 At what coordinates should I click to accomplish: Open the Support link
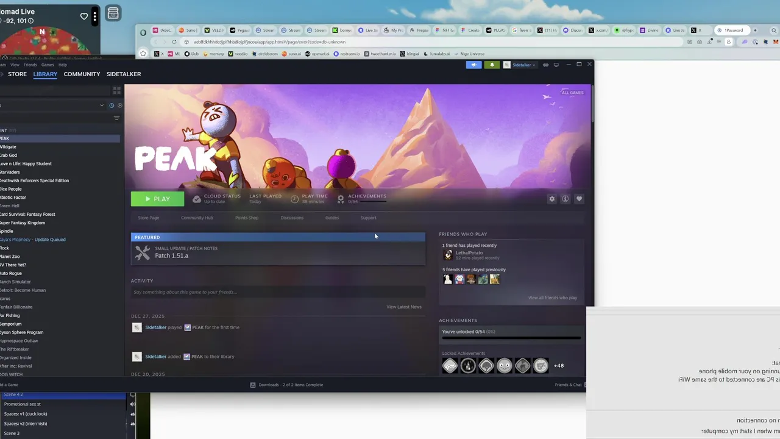[x=368, y=218]
